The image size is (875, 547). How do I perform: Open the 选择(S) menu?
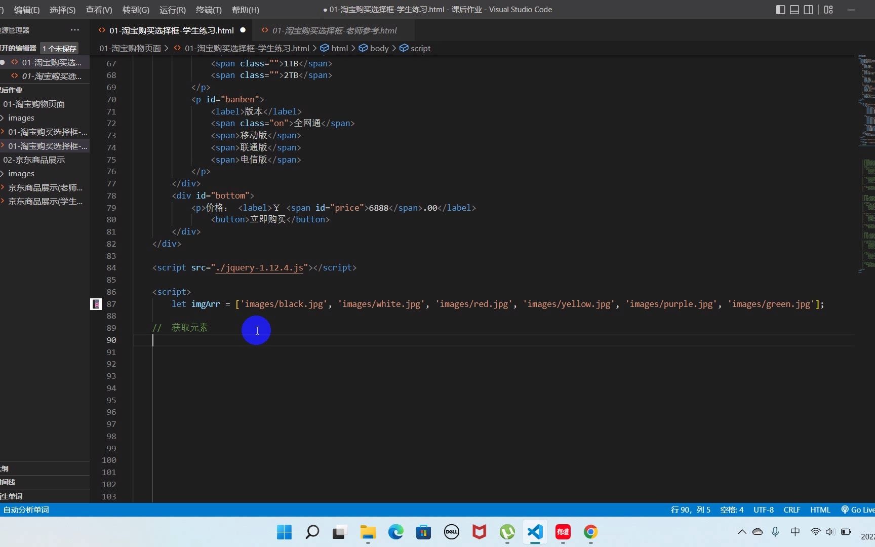click(62, 10)
